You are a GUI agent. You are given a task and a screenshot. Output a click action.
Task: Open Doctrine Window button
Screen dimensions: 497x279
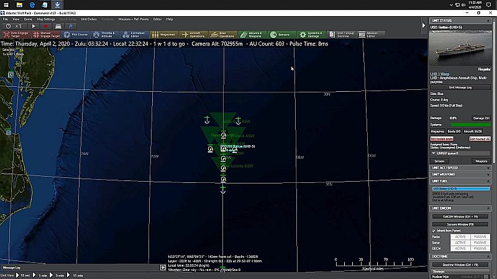[x=460, y=265]
